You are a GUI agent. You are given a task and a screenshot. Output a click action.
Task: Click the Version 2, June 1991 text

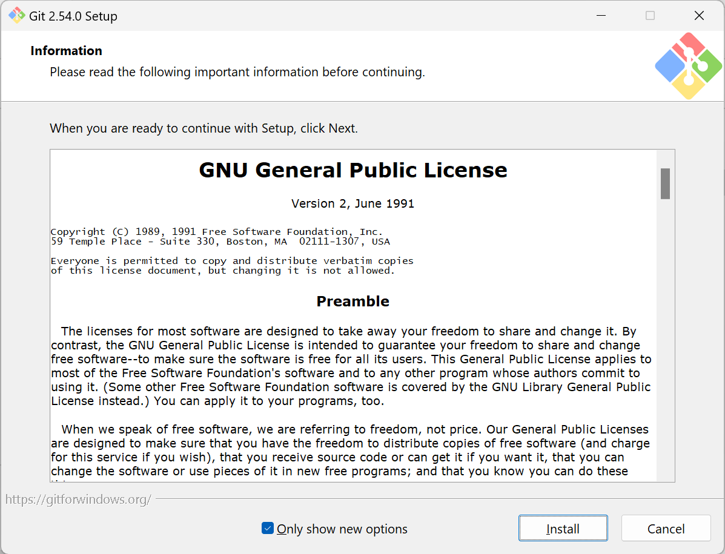click(x=353, y=204)
